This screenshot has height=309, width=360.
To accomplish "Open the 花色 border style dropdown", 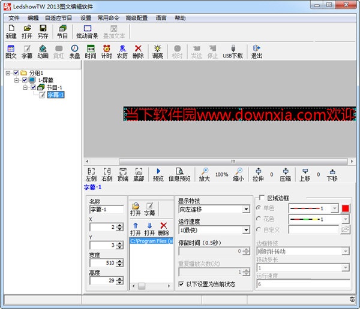I will [x=346, y=219].
